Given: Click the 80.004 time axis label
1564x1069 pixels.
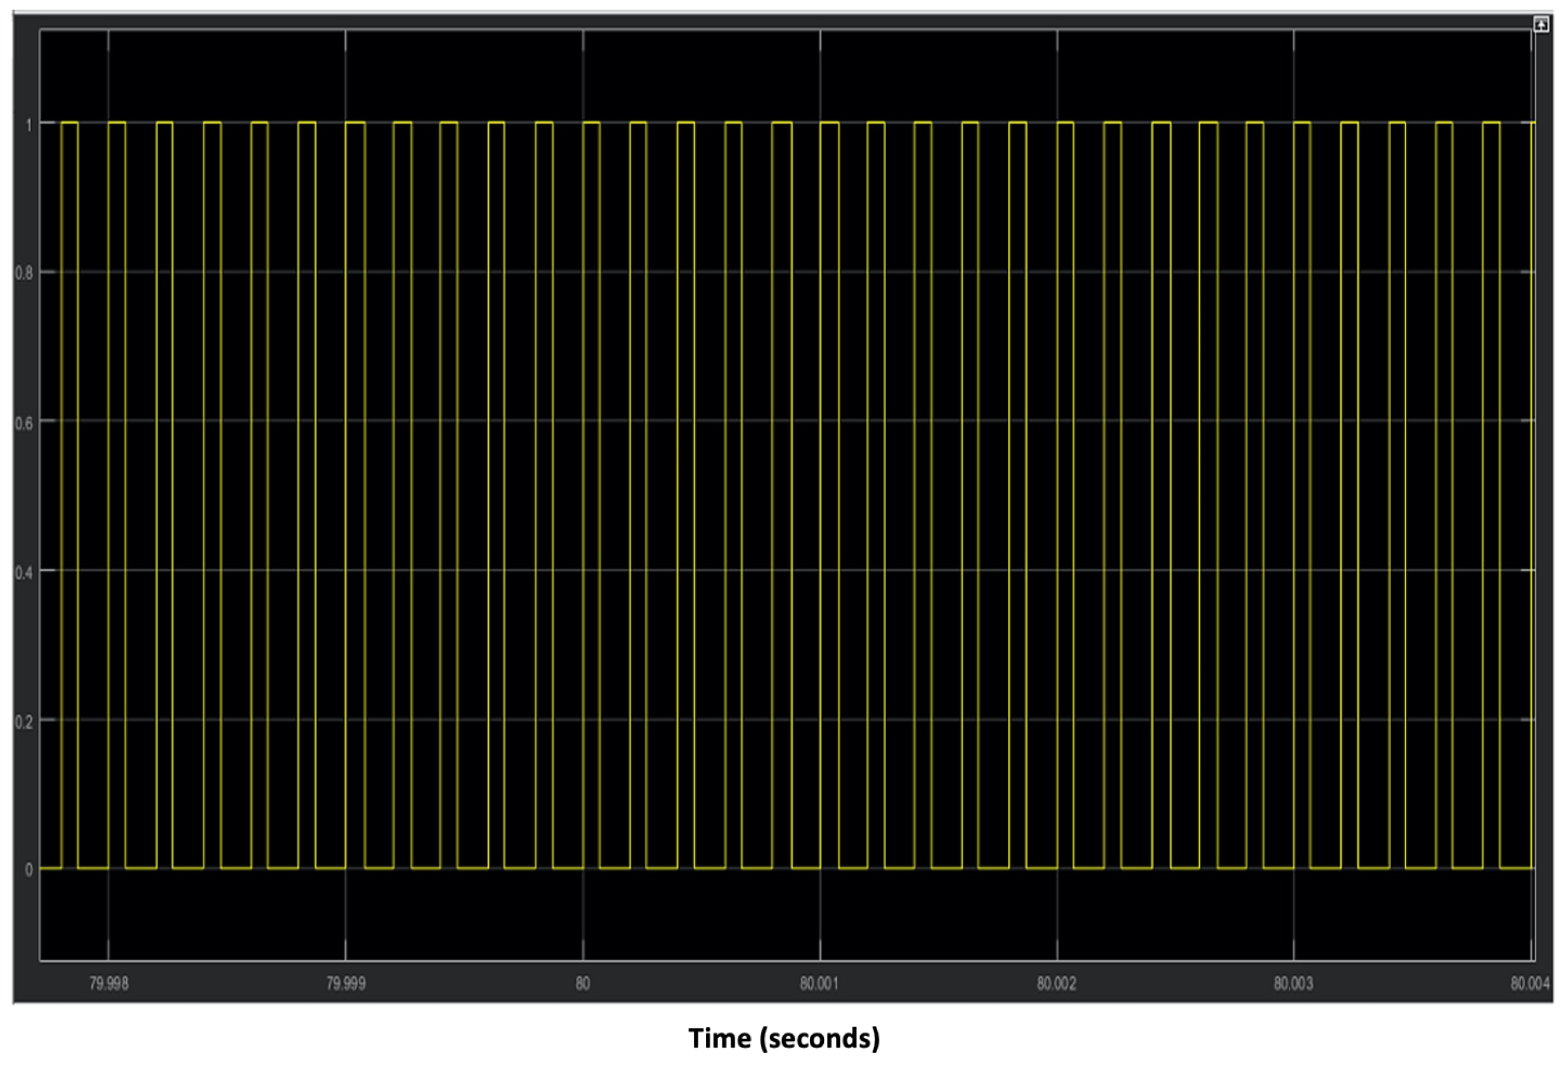Looking at the screenshot, I should 1530,983.
